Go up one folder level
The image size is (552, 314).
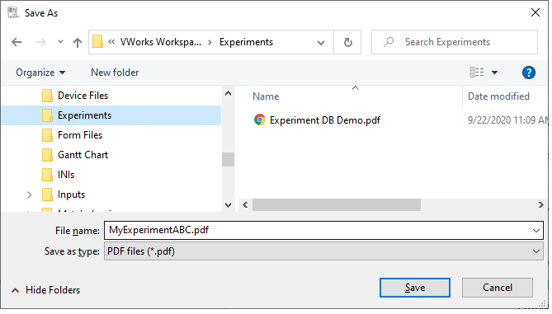[78, 43]
